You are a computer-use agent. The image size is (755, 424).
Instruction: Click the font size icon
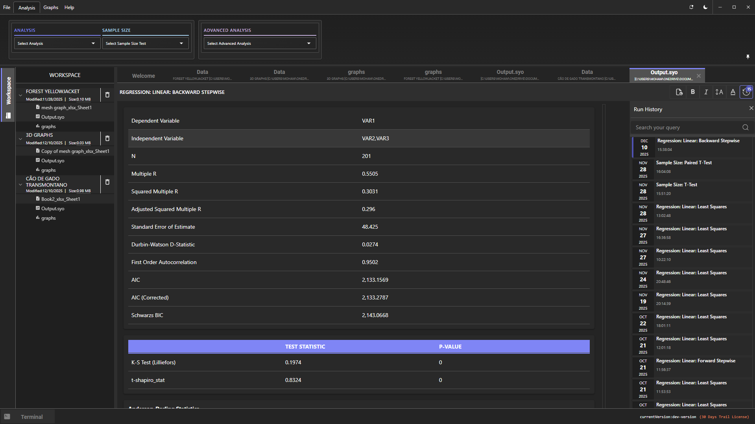[x=719, y=92]
